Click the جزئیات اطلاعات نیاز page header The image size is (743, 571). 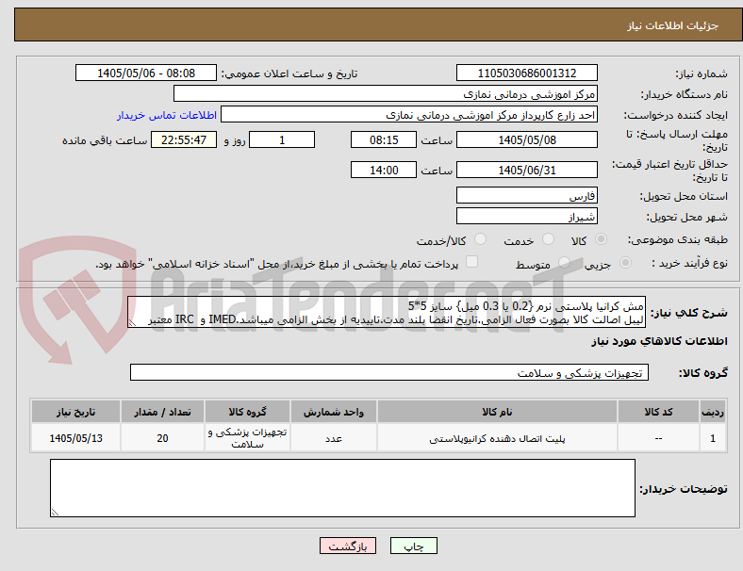click(673, 25)
